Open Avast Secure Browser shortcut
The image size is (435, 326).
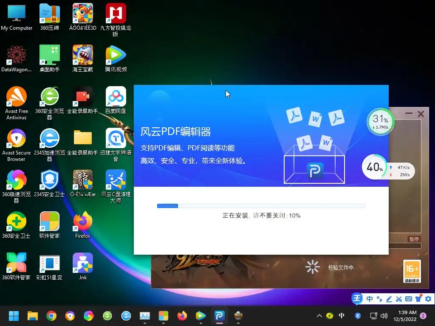[17, 145]
